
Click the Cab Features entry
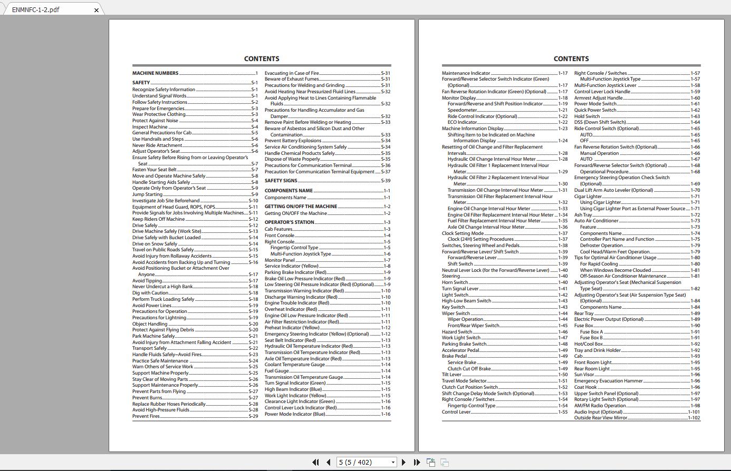328,229
